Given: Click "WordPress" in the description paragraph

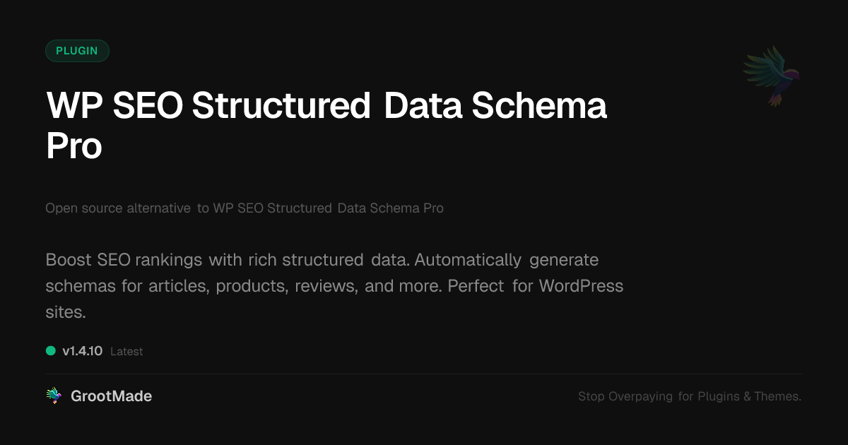Looking at the screenshot, I should [x=581, y=286].
